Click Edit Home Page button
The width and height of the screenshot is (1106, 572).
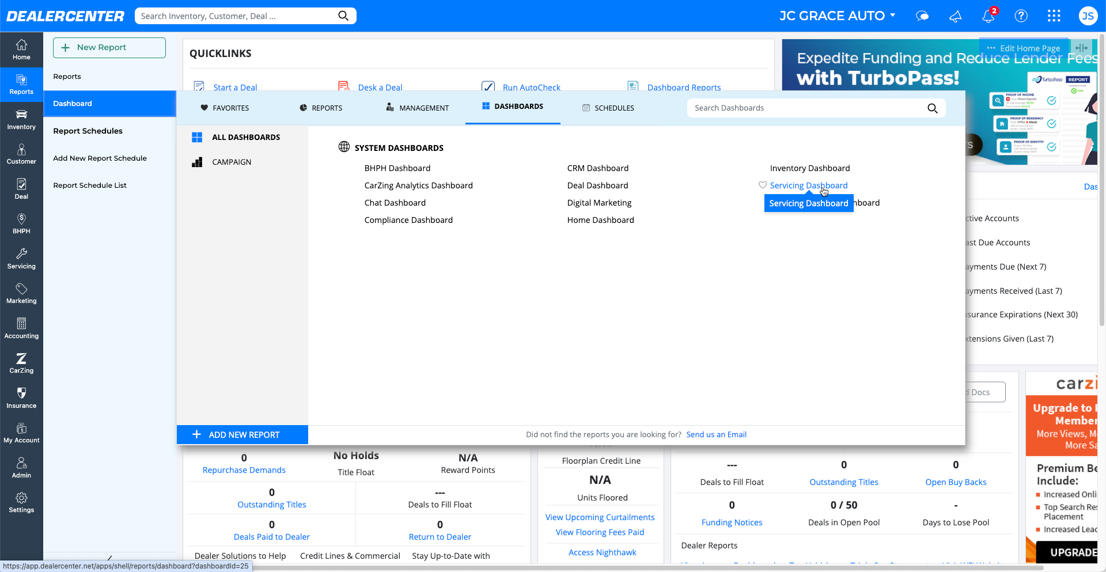1024,48
